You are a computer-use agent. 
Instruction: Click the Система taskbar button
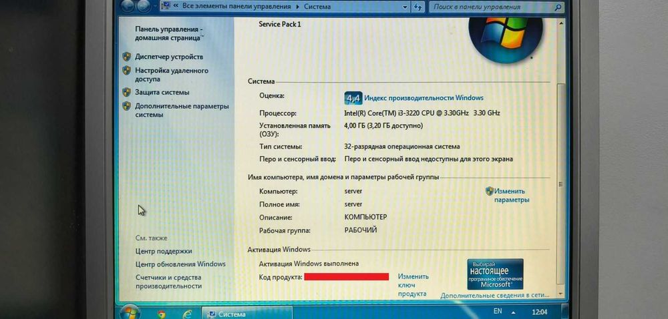[247, 314]
